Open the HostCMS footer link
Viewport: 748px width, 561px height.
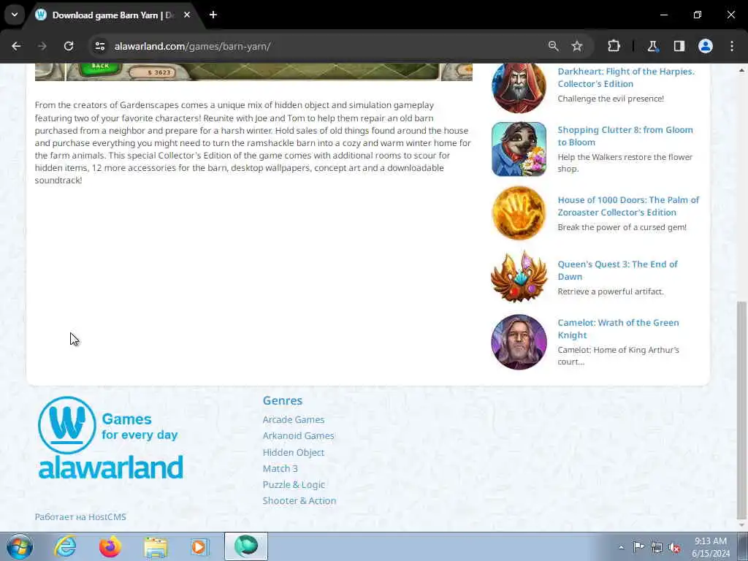coord(80,516)
